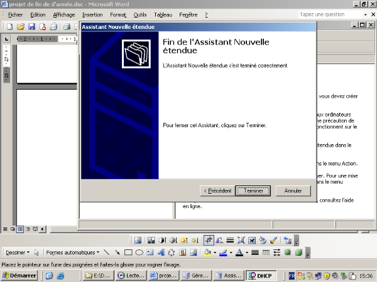Expand the Formes automatiques dropdown

tap(72, 253)
